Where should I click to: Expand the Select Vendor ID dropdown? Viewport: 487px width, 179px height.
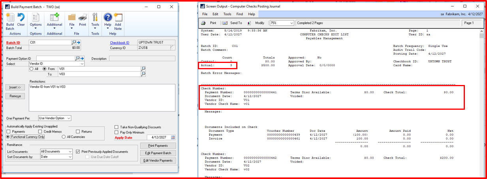pyautogui.click(x=82, y=63)
